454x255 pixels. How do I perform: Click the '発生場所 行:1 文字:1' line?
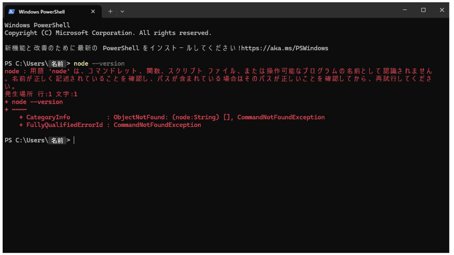41,94
